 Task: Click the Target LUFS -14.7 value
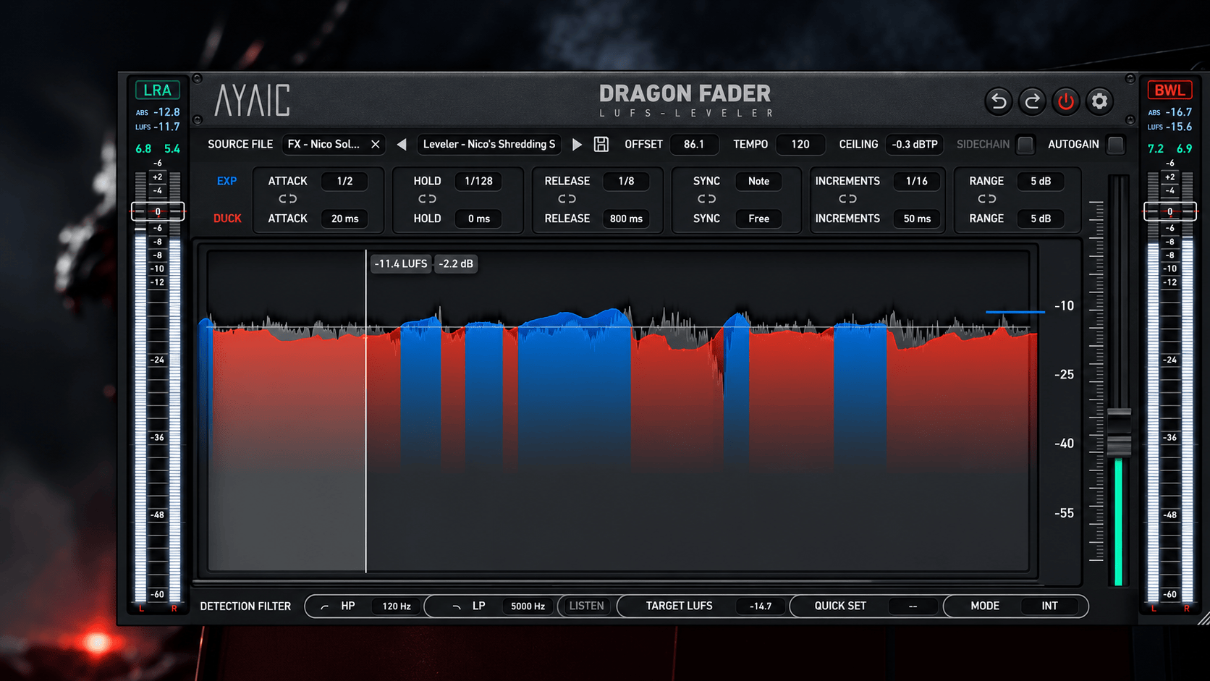(x=761, y=606)
